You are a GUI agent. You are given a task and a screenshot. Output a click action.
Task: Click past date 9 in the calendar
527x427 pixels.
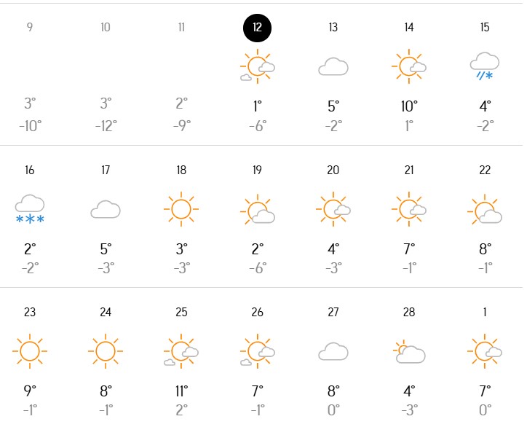(30, 28)
